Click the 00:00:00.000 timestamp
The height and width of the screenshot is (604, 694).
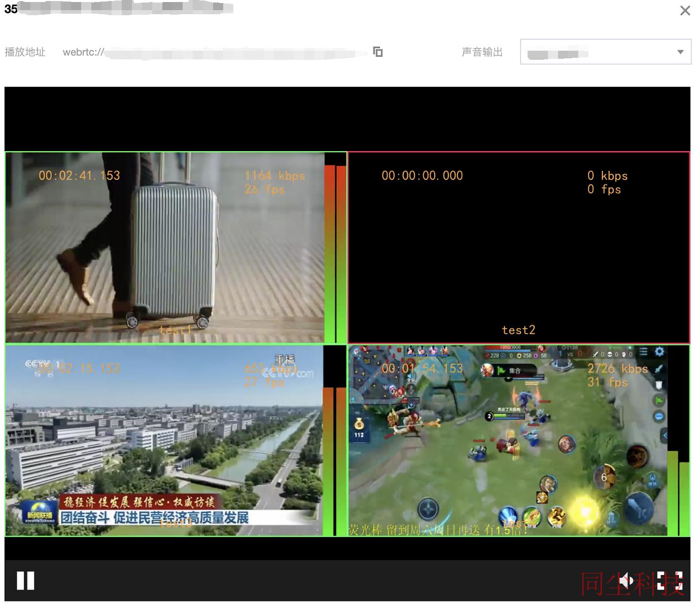(x=422, y=175)
